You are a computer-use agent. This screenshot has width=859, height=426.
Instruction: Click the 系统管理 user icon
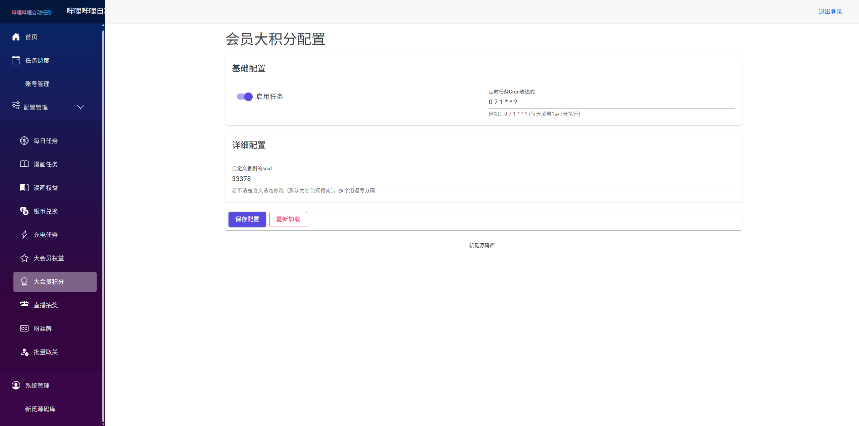[16, 385]
